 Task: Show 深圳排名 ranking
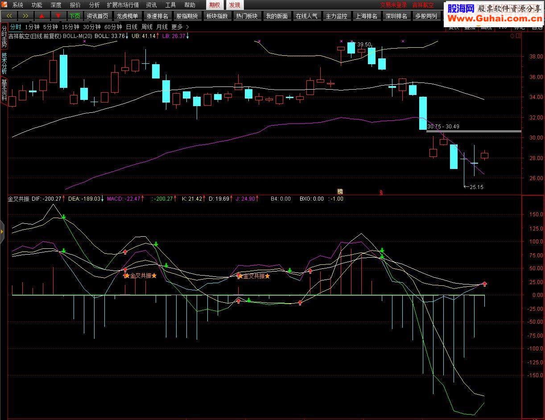tap(396, 16)
